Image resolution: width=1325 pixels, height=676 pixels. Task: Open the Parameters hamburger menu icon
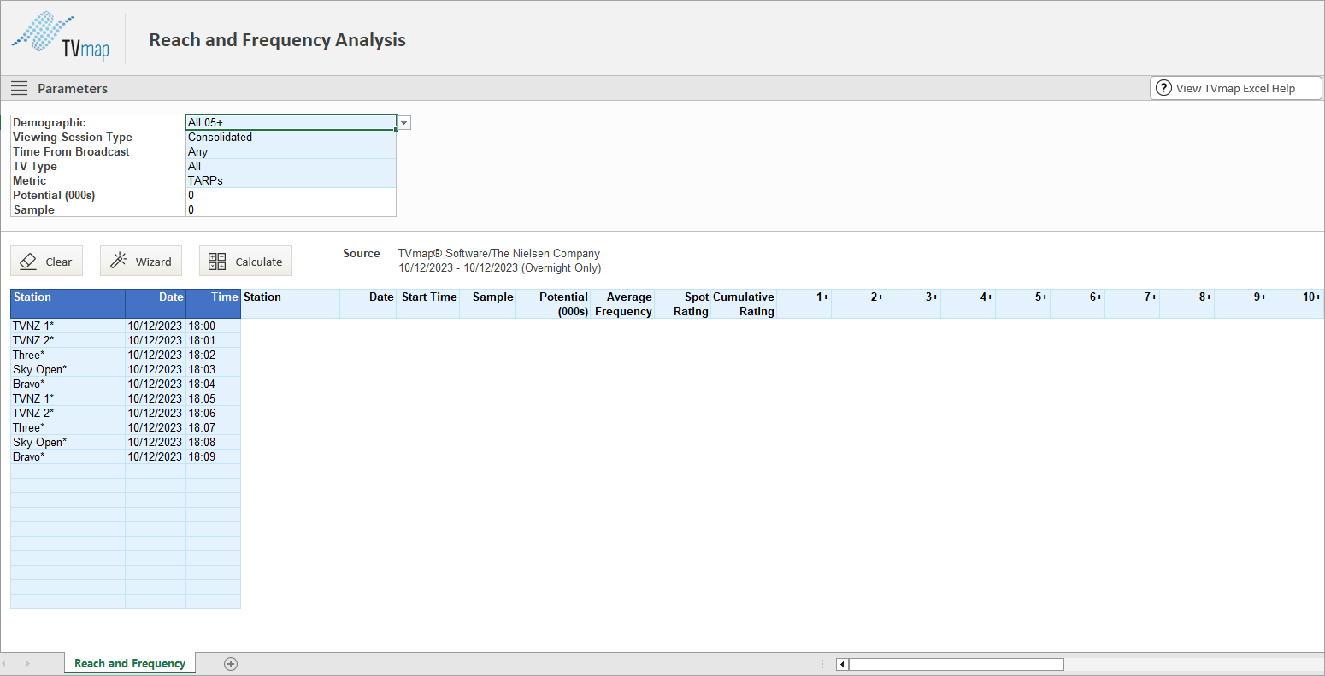[x=19, y=88]
